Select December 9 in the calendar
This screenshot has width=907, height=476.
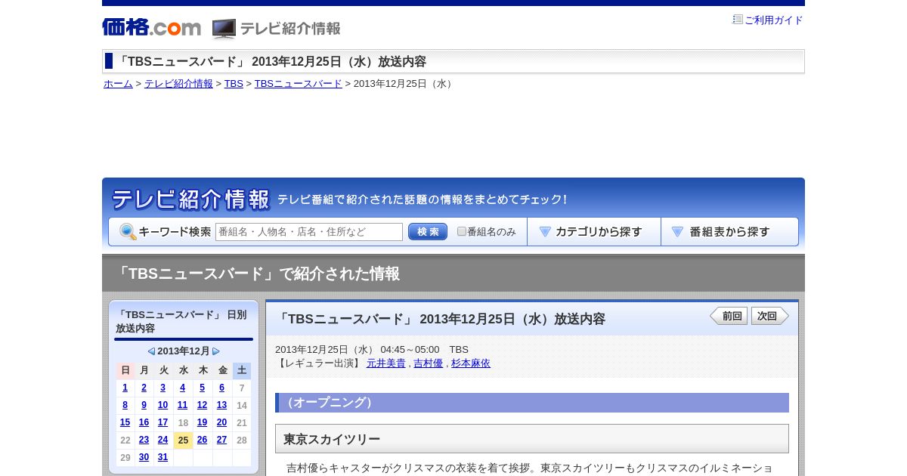(x=144, y=405)
